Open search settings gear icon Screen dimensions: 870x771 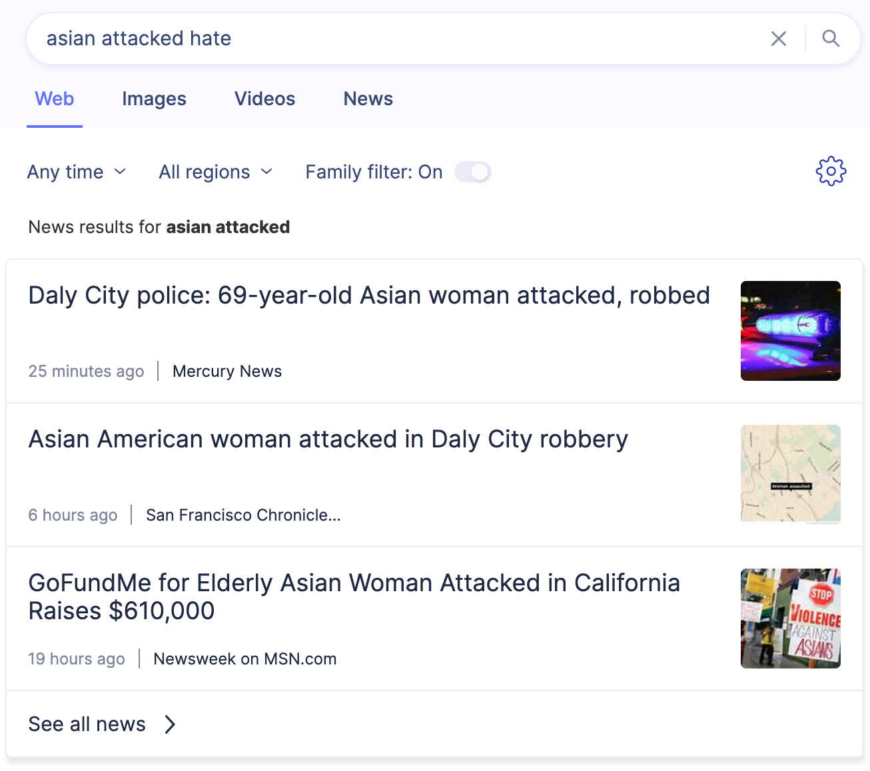[x=831, y=172]
